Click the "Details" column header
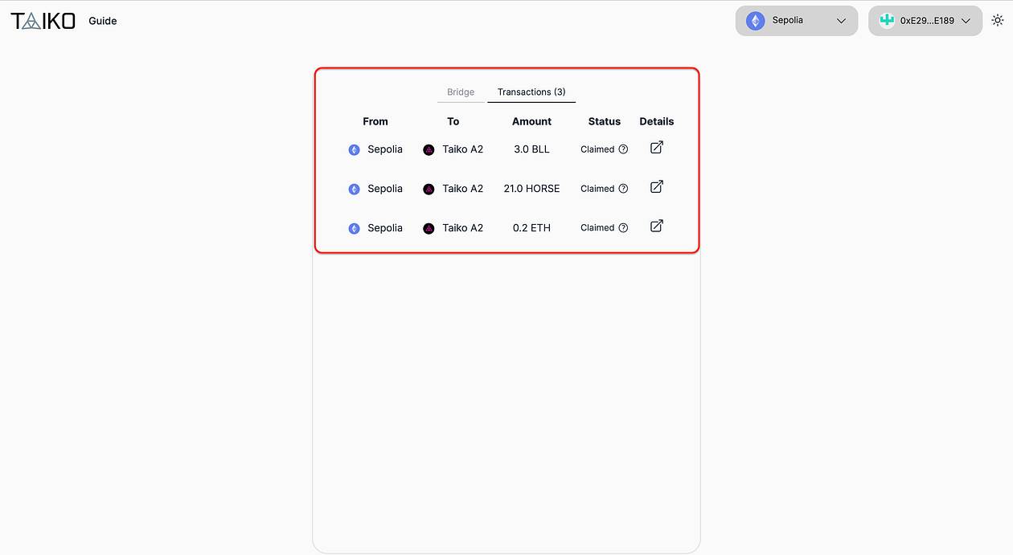The height and width of the screenshot is (555, 1013). 657,121
